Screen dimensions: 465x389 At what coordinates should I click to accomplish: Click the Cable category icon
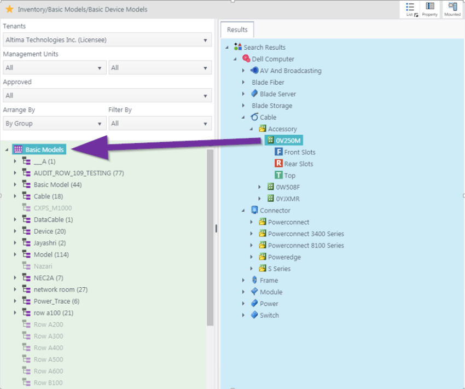(x=254, y=117)
